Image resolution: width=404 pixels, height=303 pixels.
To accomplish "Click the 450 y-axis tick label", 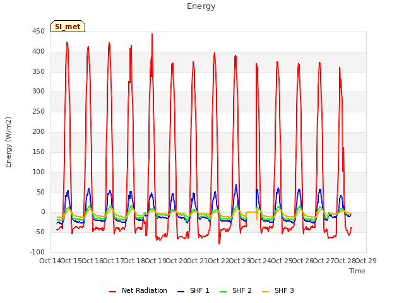I will (39, 32).
